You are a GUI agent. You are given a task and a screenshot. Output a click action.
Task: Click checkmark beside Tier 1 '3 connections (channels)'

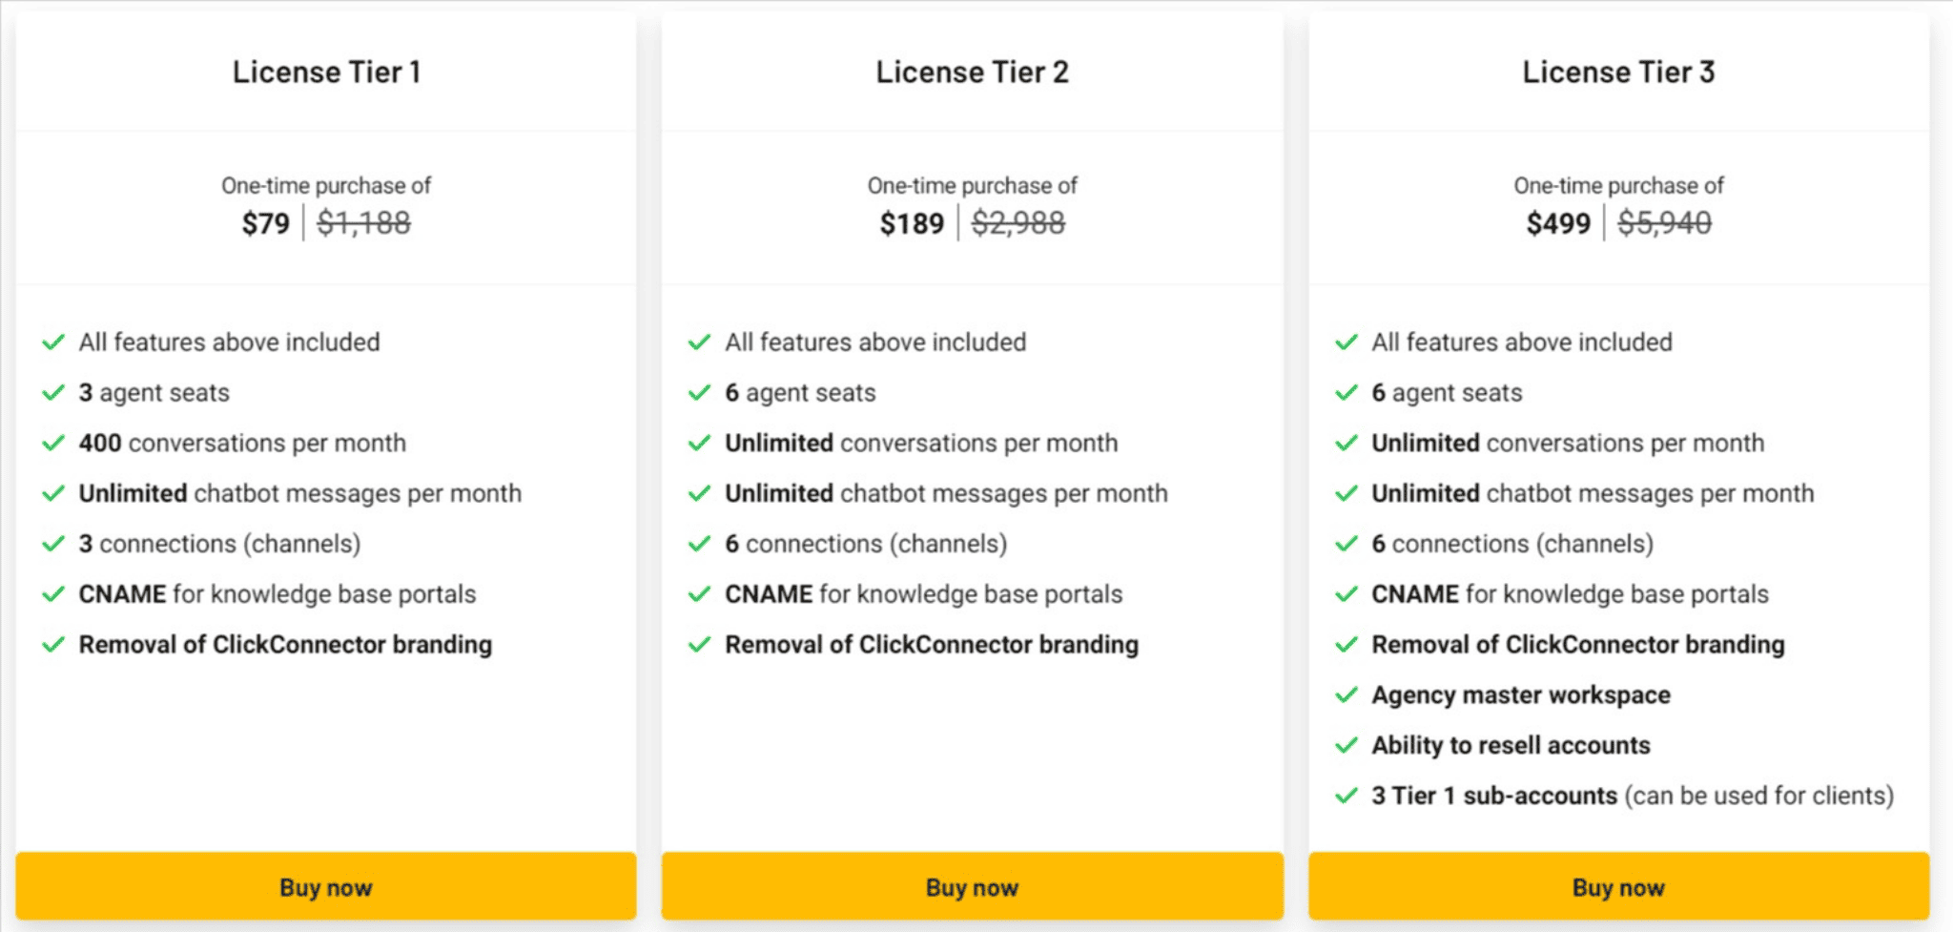[x=53, y=544]
